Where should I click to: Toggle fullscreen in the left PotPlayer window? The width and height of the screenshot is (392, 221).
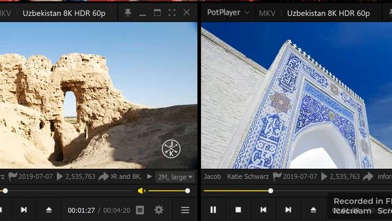(171, 12)
